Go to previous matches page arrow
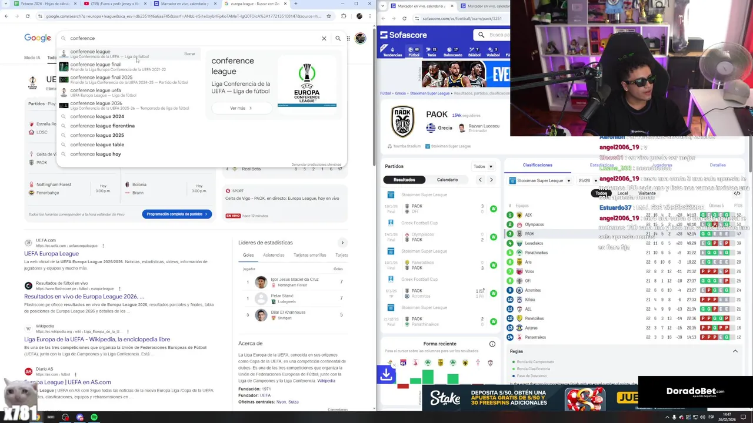 pyautogui.click(x=480, y=180)
